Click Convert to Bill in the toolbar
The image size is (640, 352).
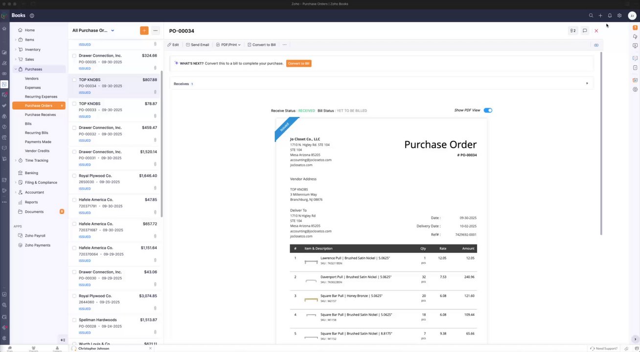coord(261,44)
